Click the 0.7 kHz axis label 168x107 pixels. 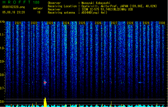pos(2,88)
